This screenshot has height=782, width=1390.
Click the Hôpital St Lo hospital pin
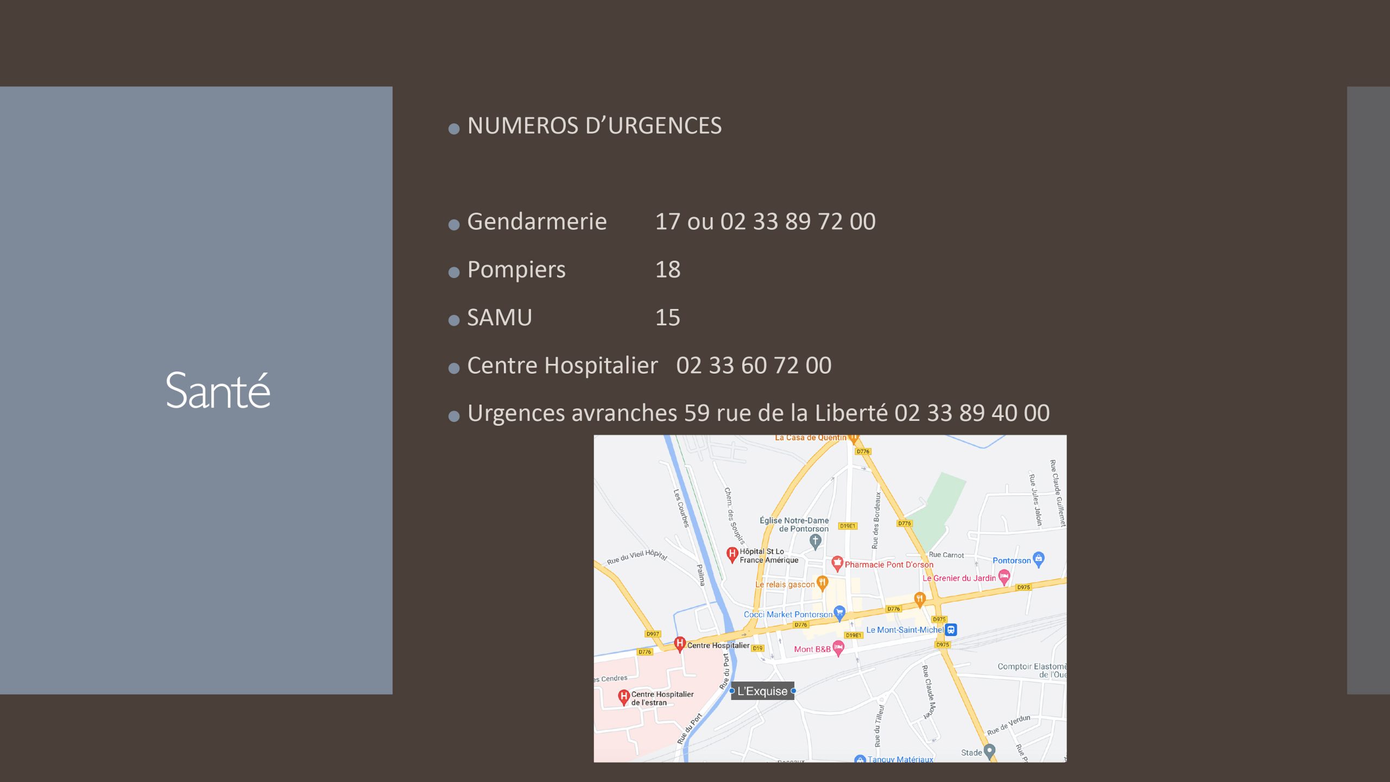pos(732,553)
